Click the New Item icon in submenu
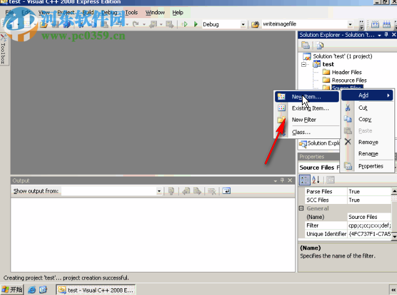 tap(281, 97)
